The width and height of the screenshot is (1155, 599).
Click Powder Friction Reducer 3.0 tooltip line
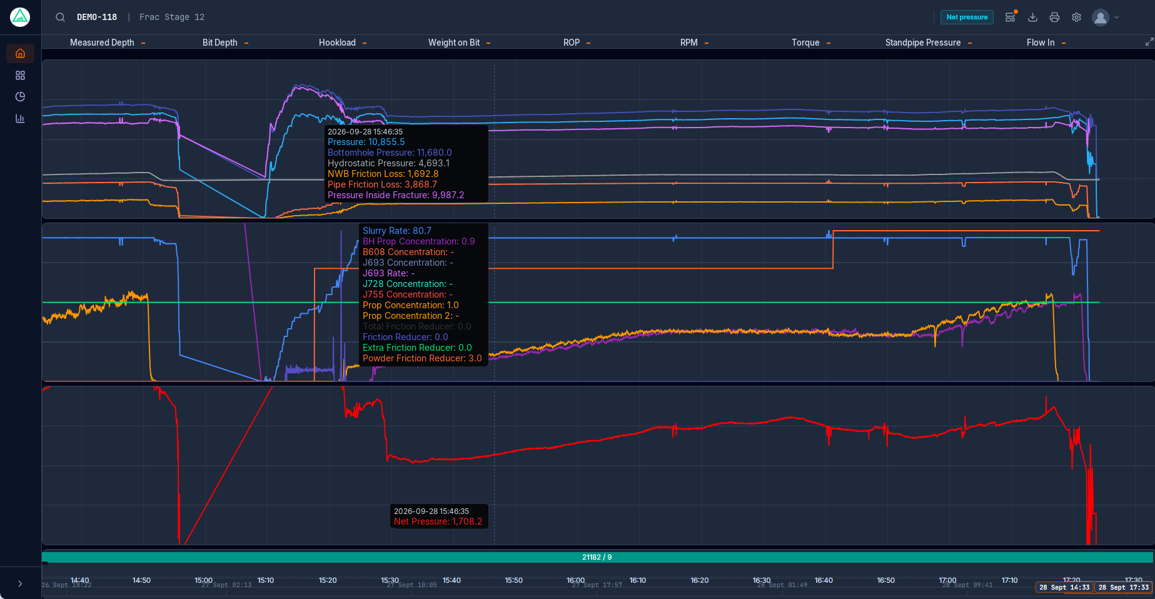click(x=422, y=358)
